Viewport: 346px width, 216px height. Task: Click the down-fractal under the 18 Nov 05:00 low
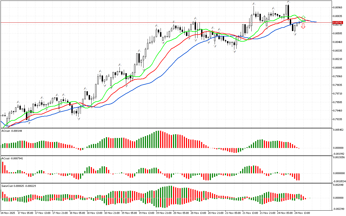pos(79,119)
